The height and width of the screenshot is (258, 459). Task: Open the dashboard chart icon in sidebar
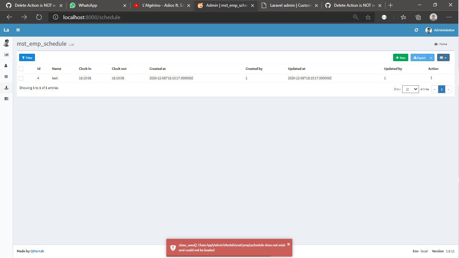click(x=6, y=54)
